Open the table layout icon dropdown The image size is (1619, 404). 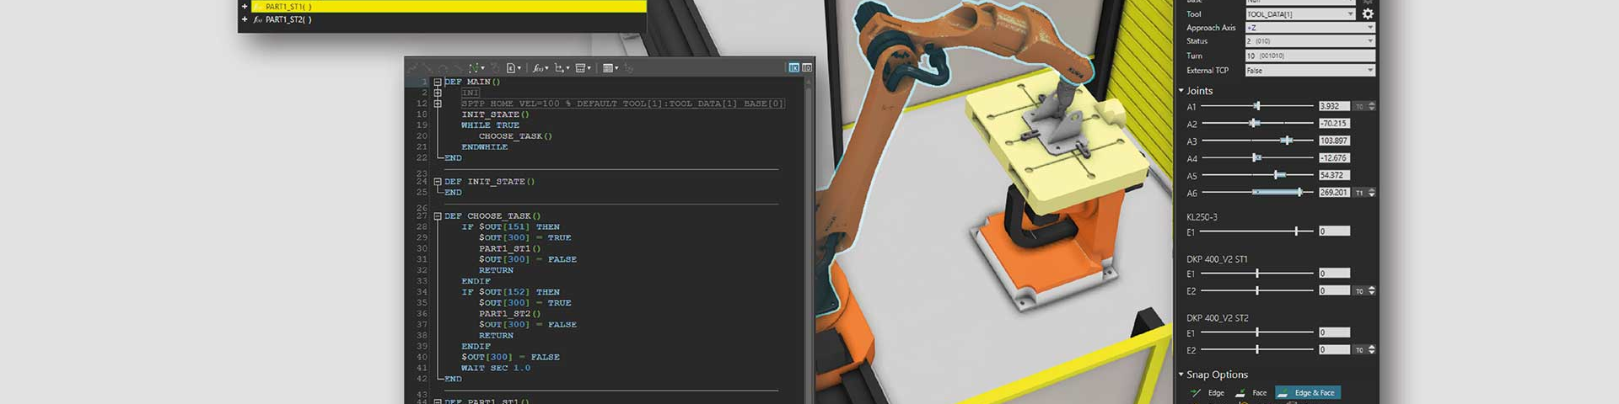click(x=610, y=68)
